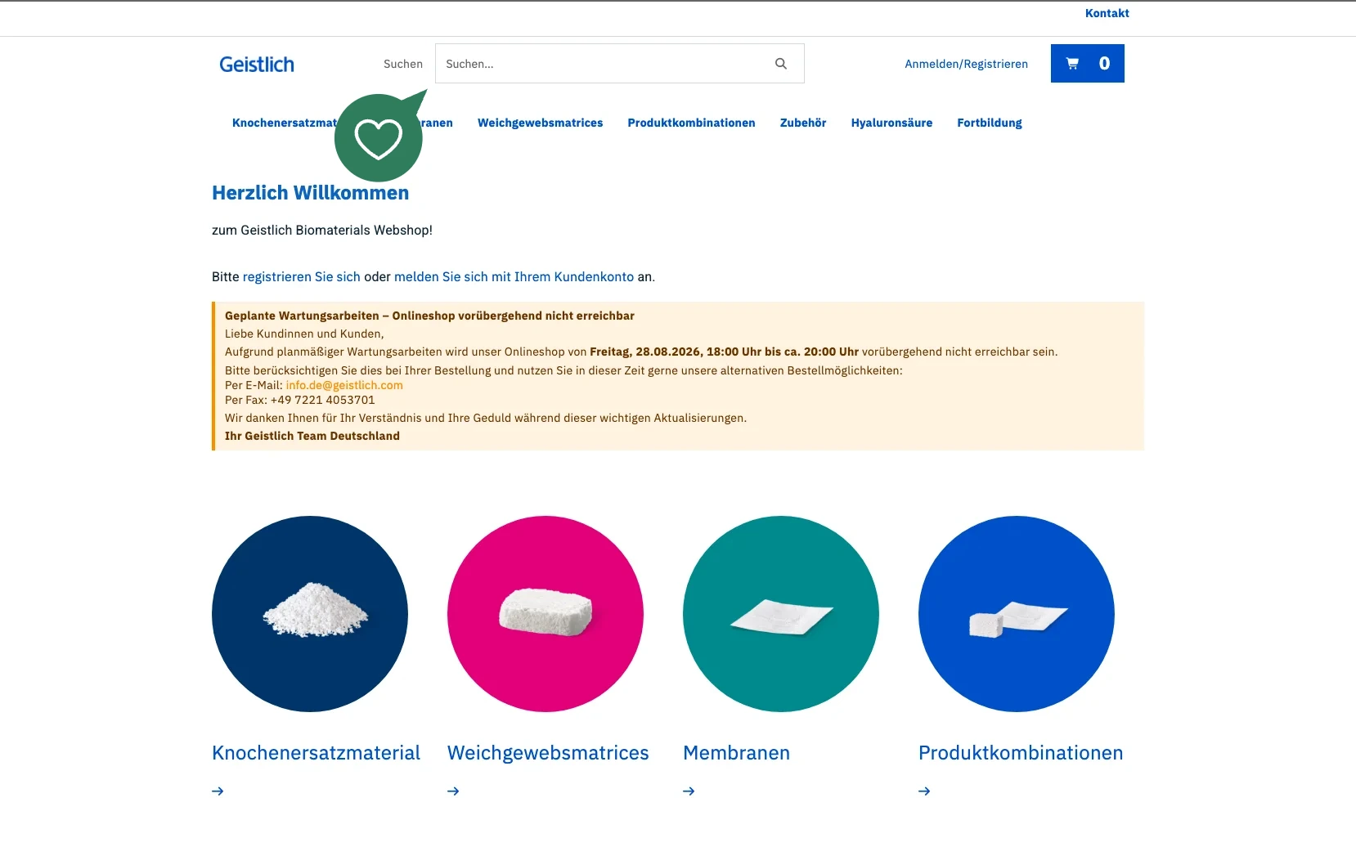Open the Fortbildung menu item
This screenshot has height=847, width=1356.
990,123
